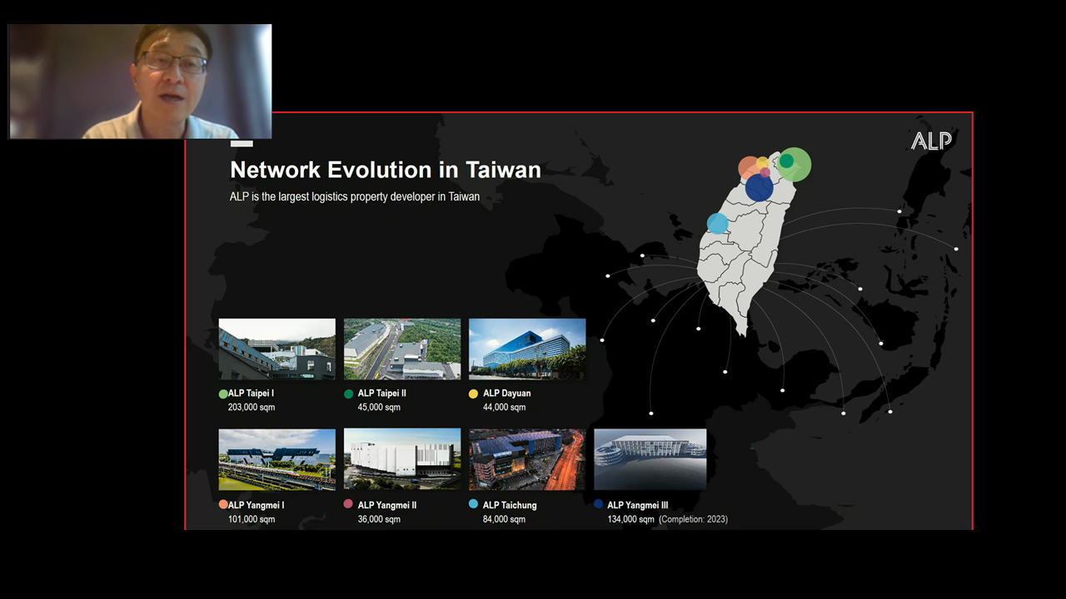Click the '(Completion: 2023)' note
This screenshot has width=1066, height=599.
click(693, 520)
